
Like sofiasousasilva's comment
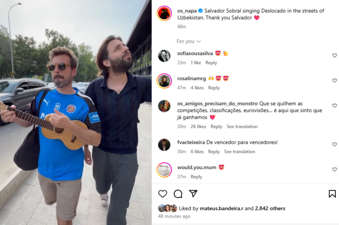coord(334,55)
